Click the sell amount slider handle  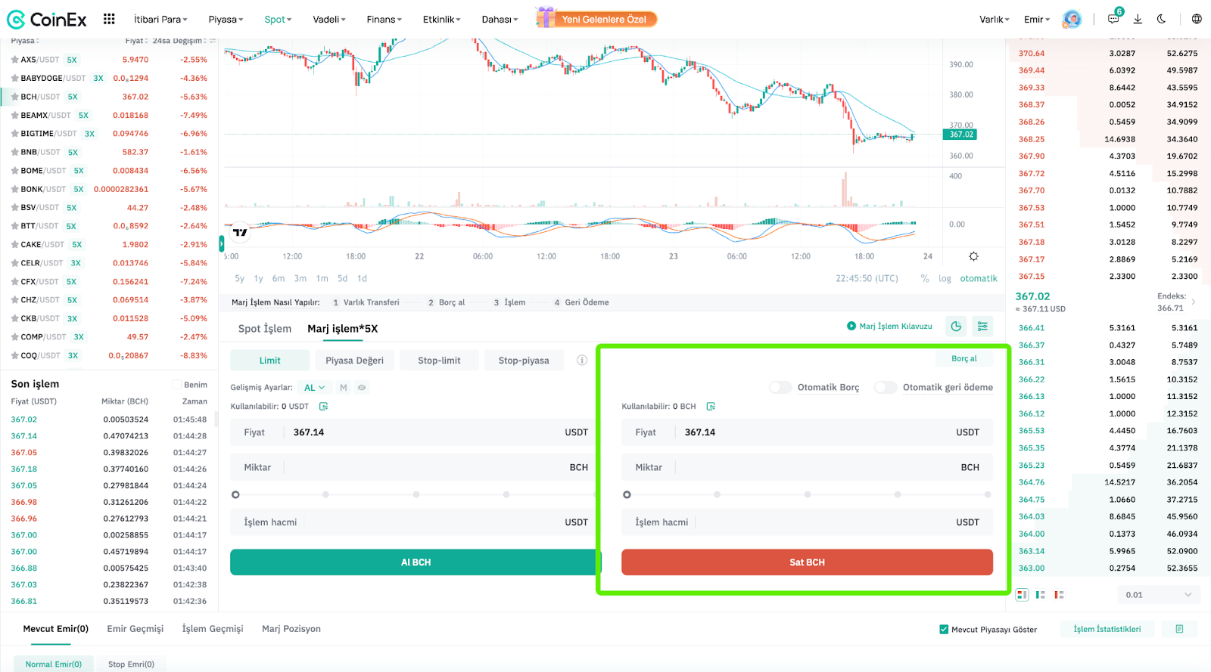(627, 494)
